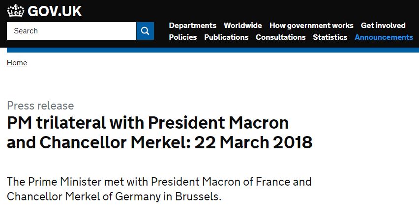Click the grey Press release label

coord(40,106)
